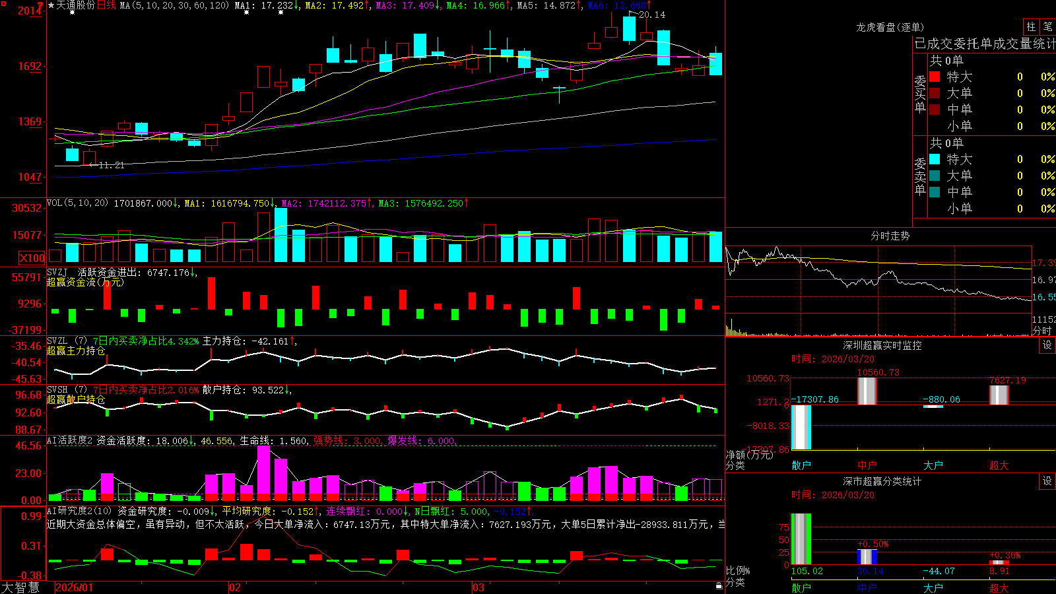This screenshot has height=594, width=1056.
Task: Open the white info marker below 17.232 value
Action: 280,13
